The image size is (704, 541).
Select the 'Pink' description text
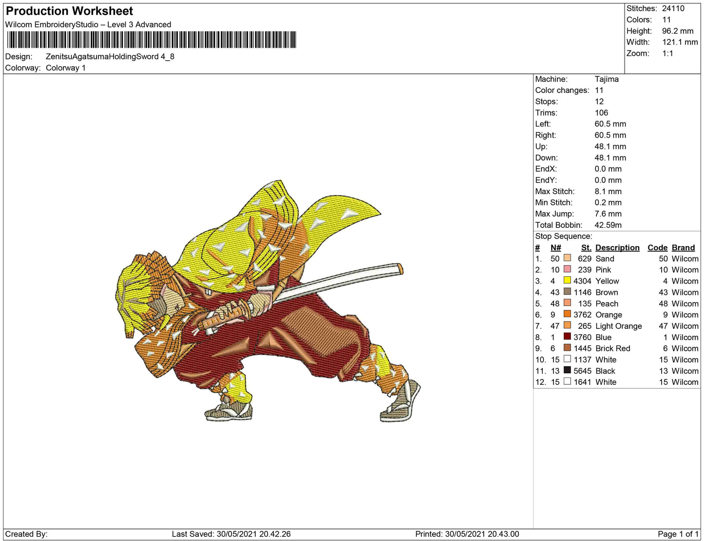[603, 270]
